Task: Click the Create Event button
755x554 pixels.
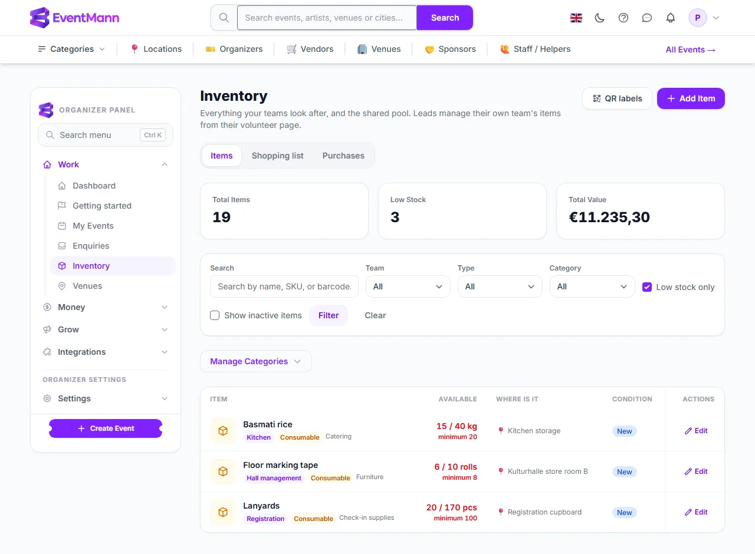Action: 106,428
